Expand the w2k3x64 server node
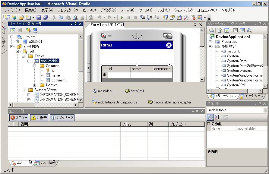 point(17,42)
